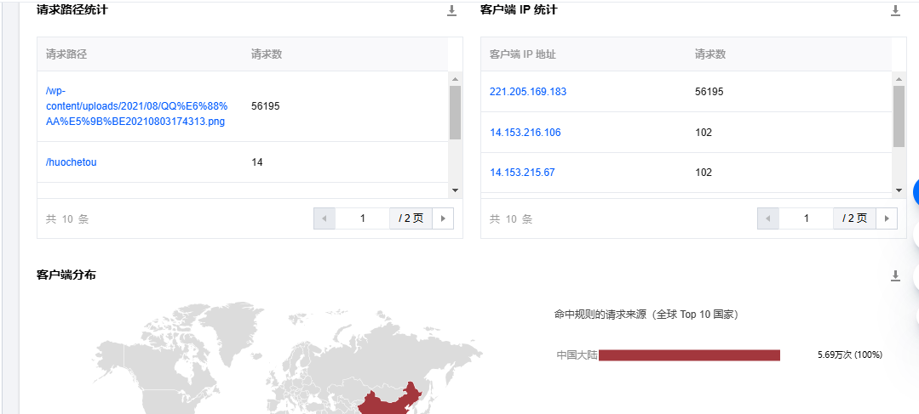Click page number field in request path pager
This screenshot has height=414, width=919.
point(362,218)
